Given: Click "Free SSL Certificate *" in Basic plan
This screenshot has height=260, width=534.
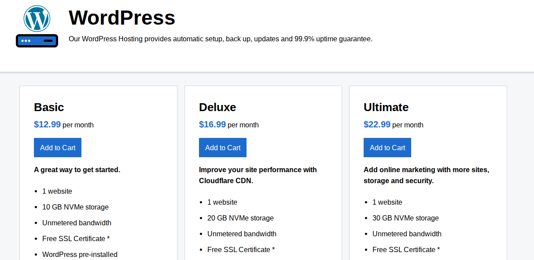Looking at the screenshot, I should [76, 238].
